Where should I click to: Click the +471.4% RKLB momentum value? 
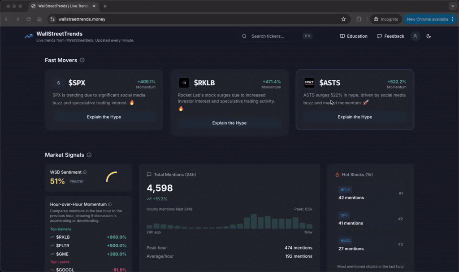tap(272, 82)
